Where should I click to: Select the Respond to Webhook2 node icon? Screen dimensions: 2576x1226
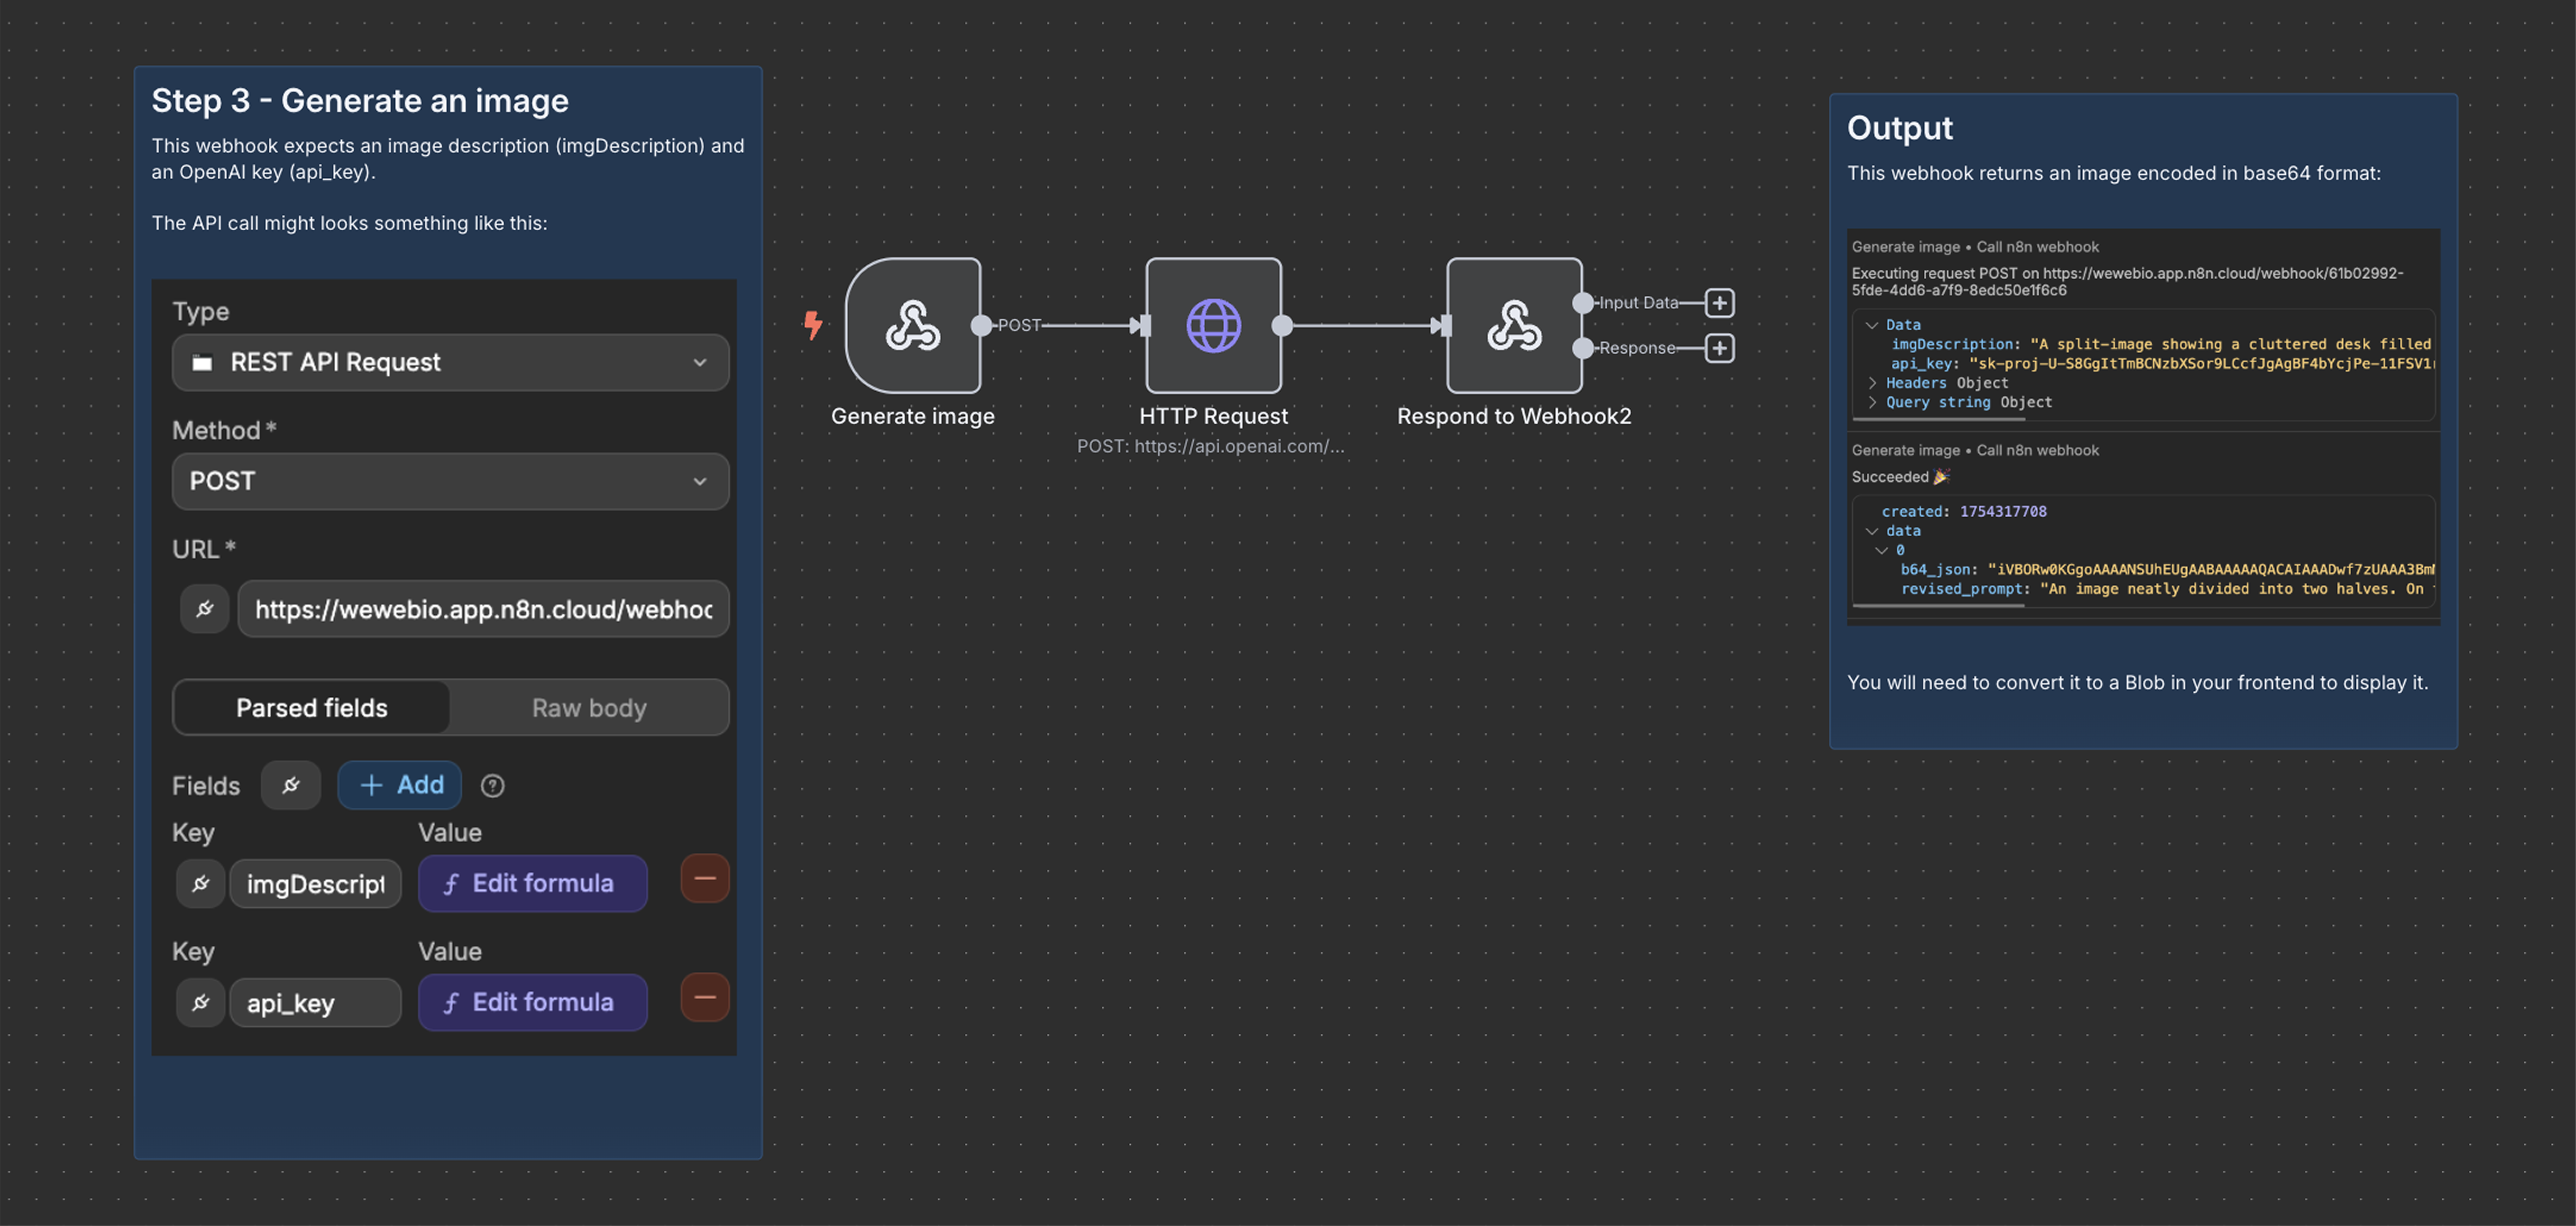[x=1514, y=325]
